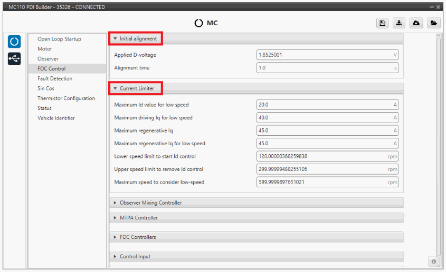Select the blue MC circle sidebar icon
This screenshot has width=446, height=272.
[14, 42]
